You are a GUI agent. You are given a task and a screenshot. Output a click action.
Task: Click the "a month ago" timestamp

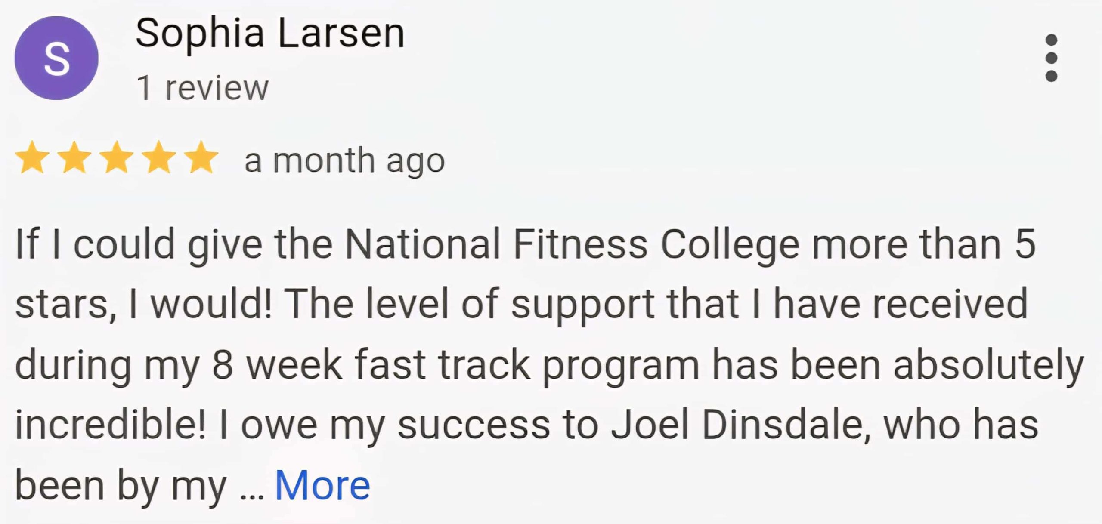tap(344, 160)
